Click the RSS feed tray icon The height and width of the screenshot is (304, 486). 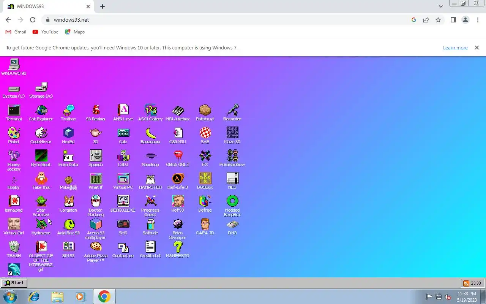tap(466, 283)
